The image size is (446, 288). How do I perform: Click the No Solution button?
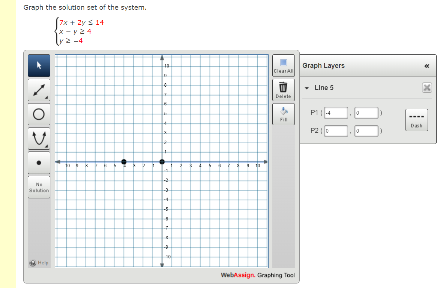[x=39, y=187]
